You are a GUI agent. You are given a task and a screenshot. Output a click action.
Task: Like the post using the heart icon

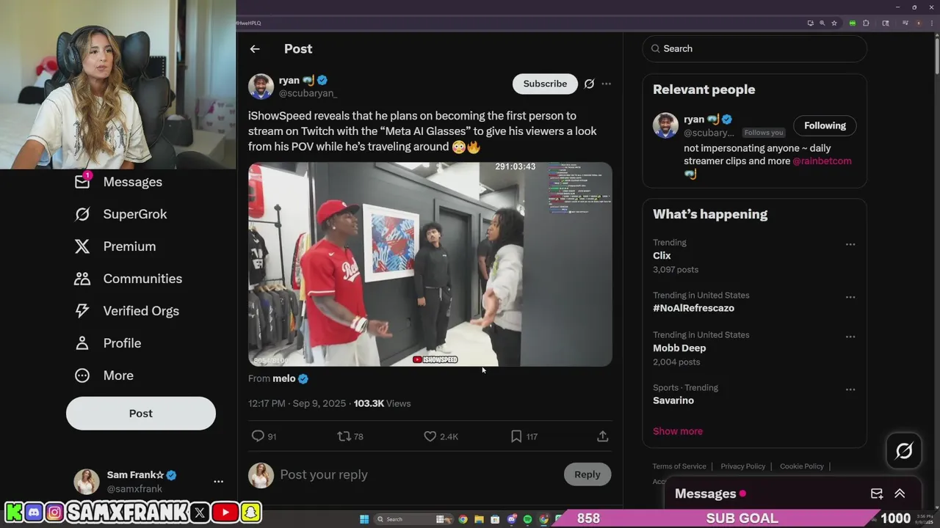coord(430,436)
